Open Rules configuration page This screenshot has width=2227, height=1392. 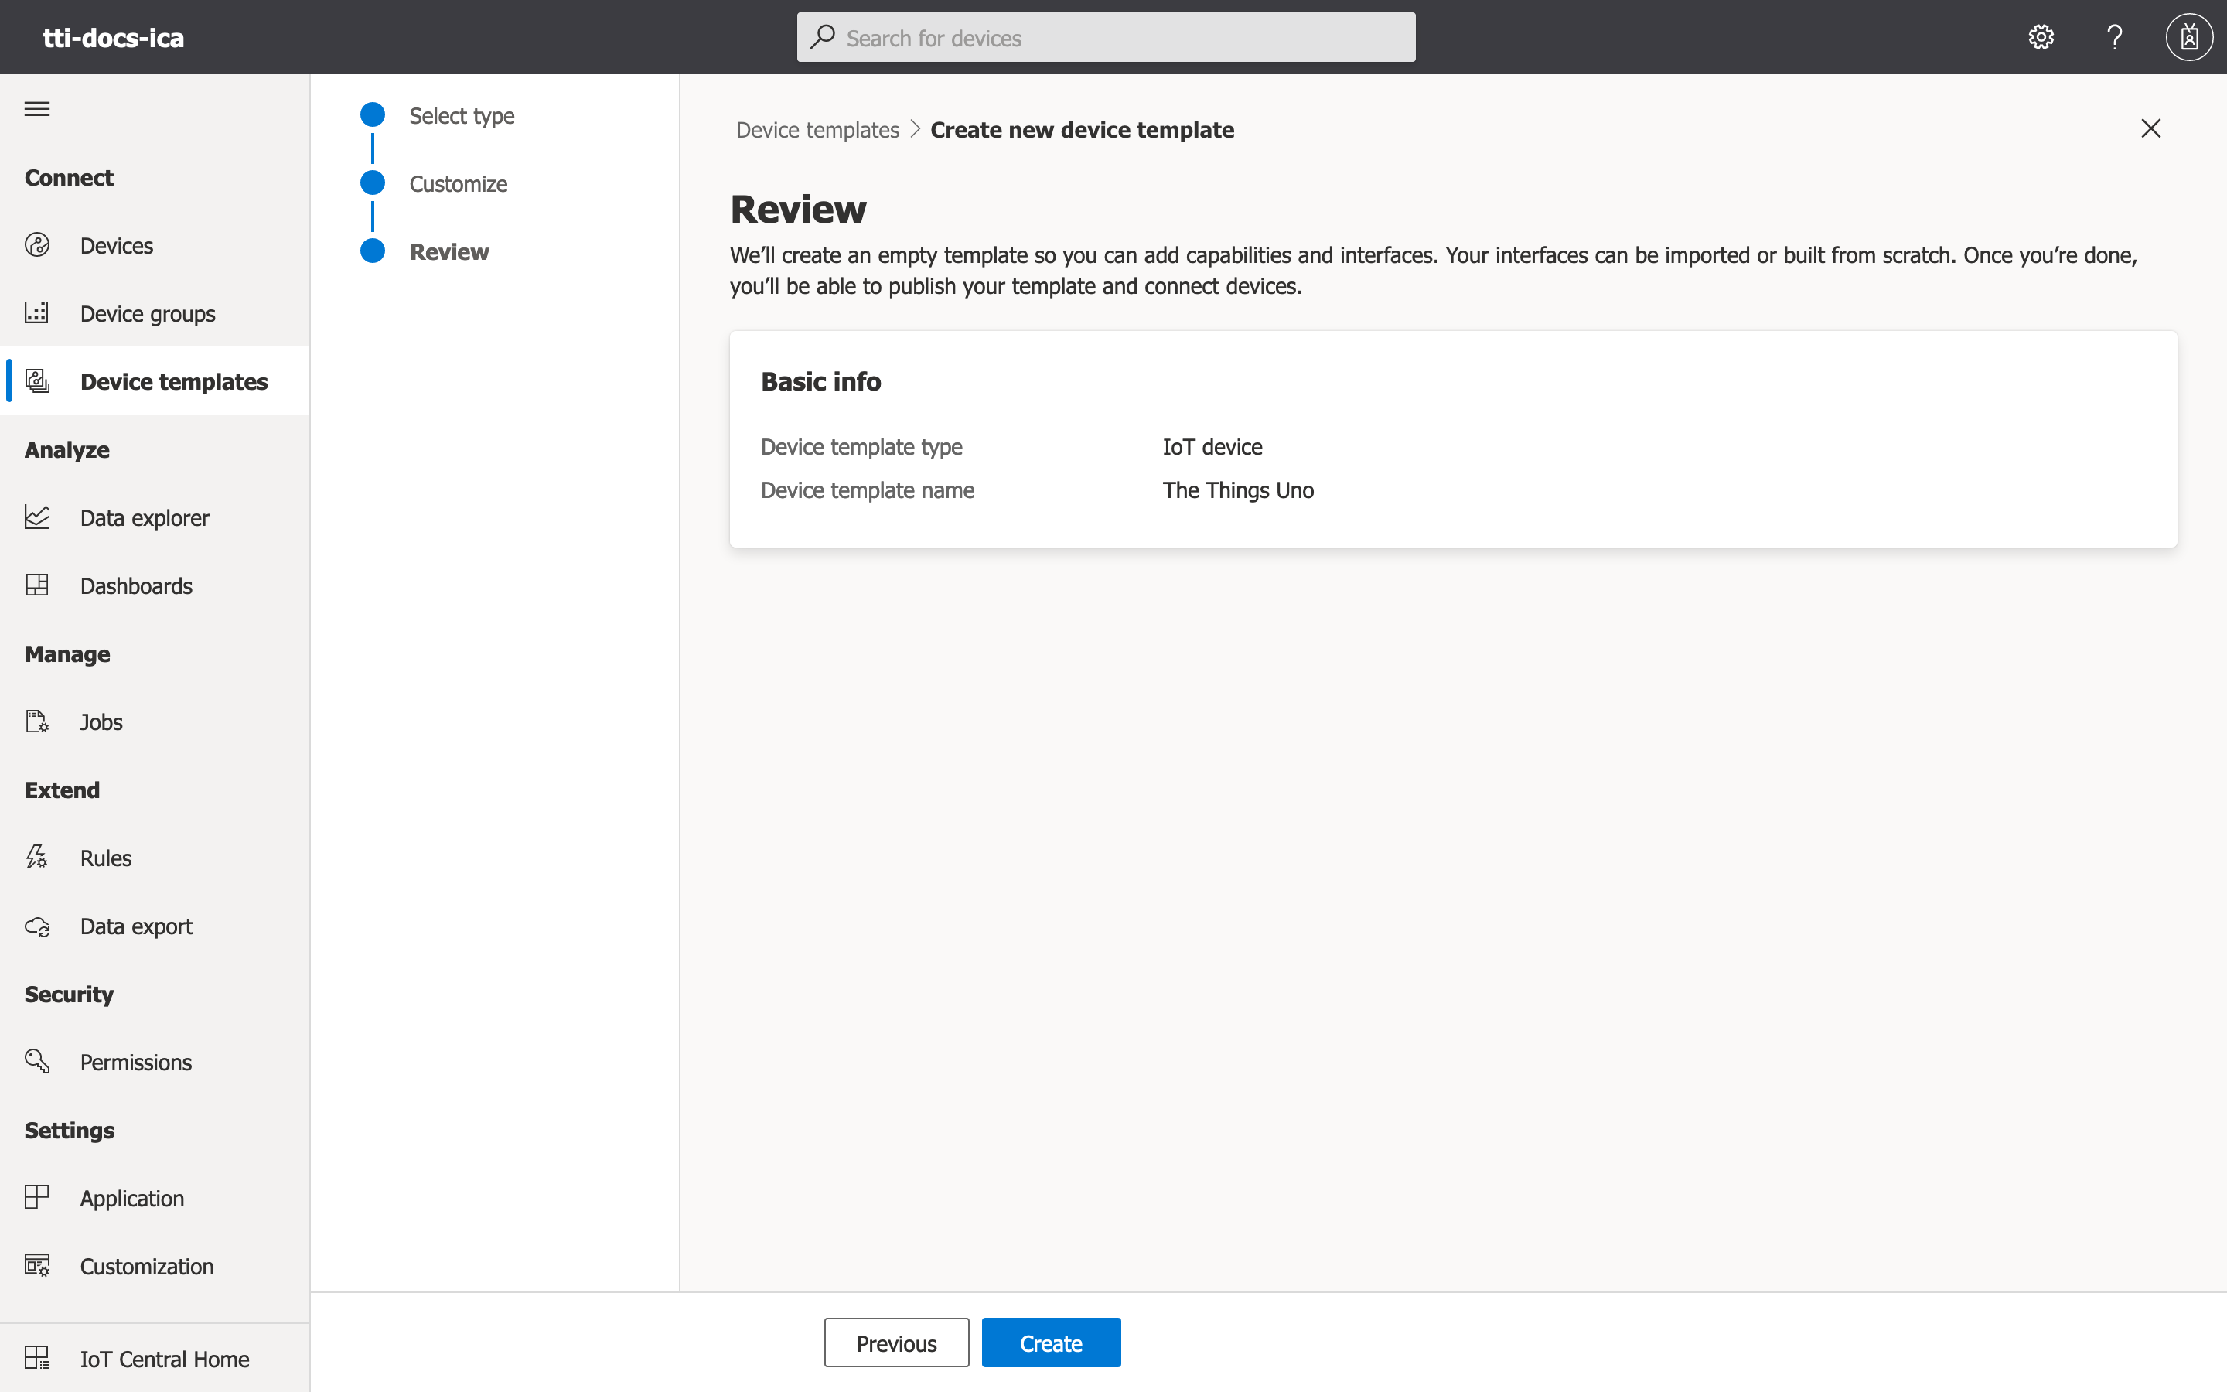(106, 856)
